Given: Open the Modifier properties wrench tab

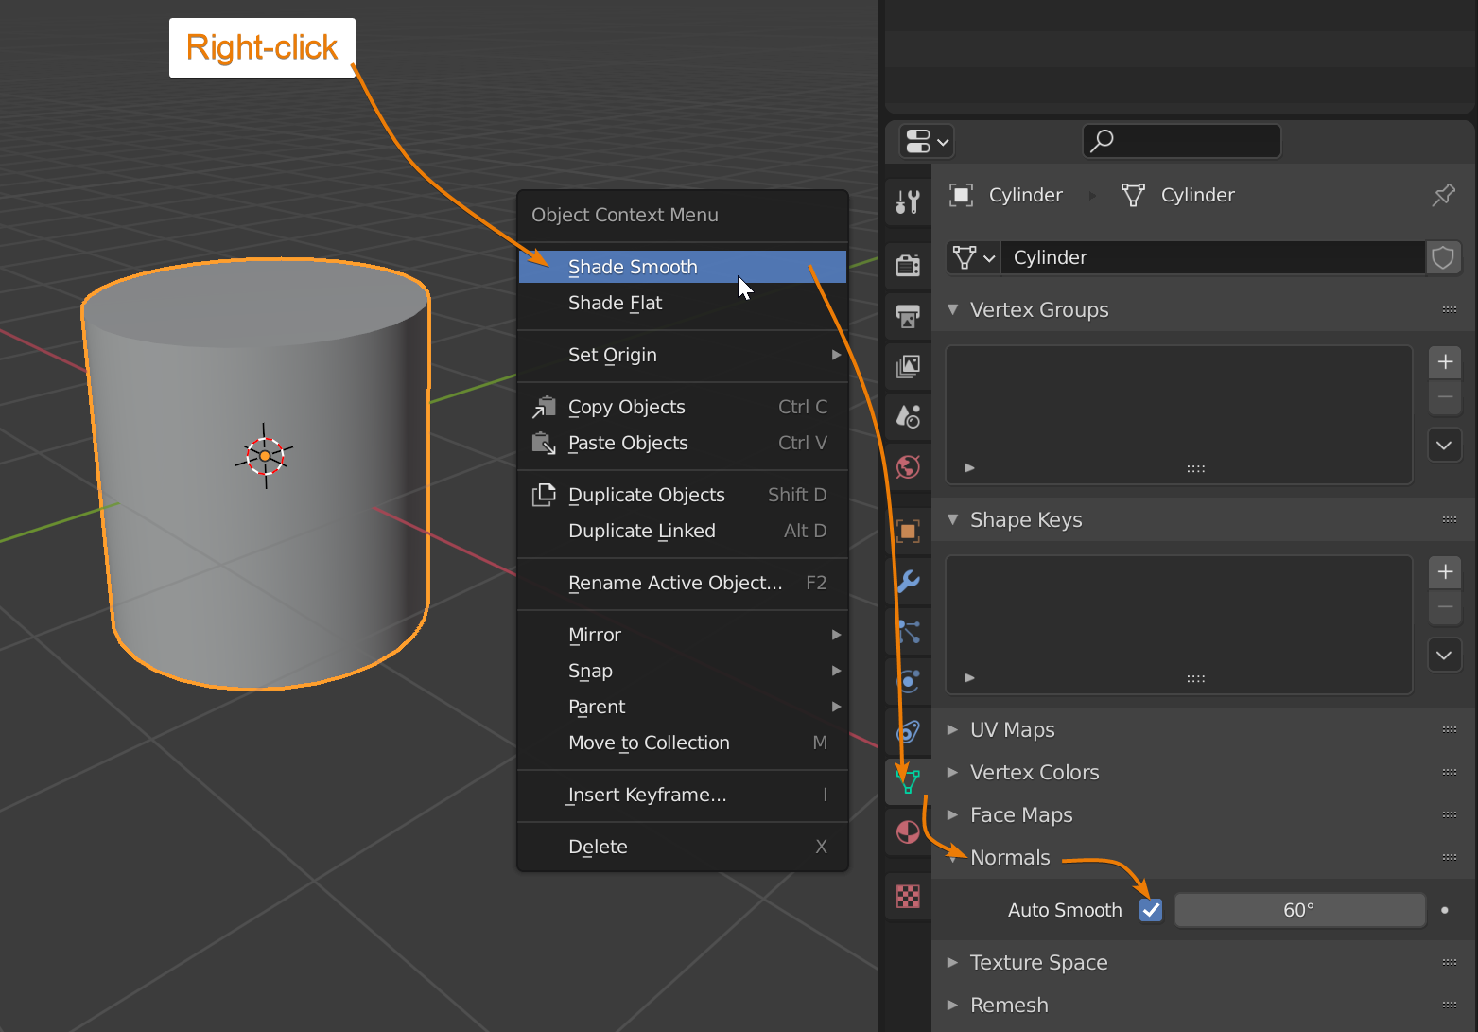Looking at the screenshot, I should (908, 581).
